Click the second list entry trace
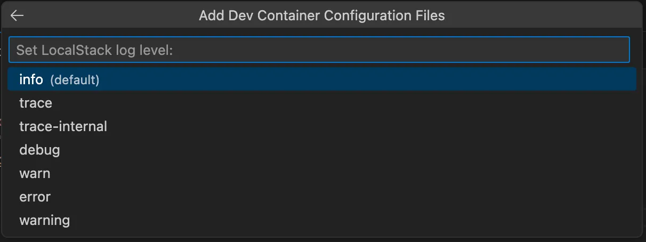 coord(36,103)
